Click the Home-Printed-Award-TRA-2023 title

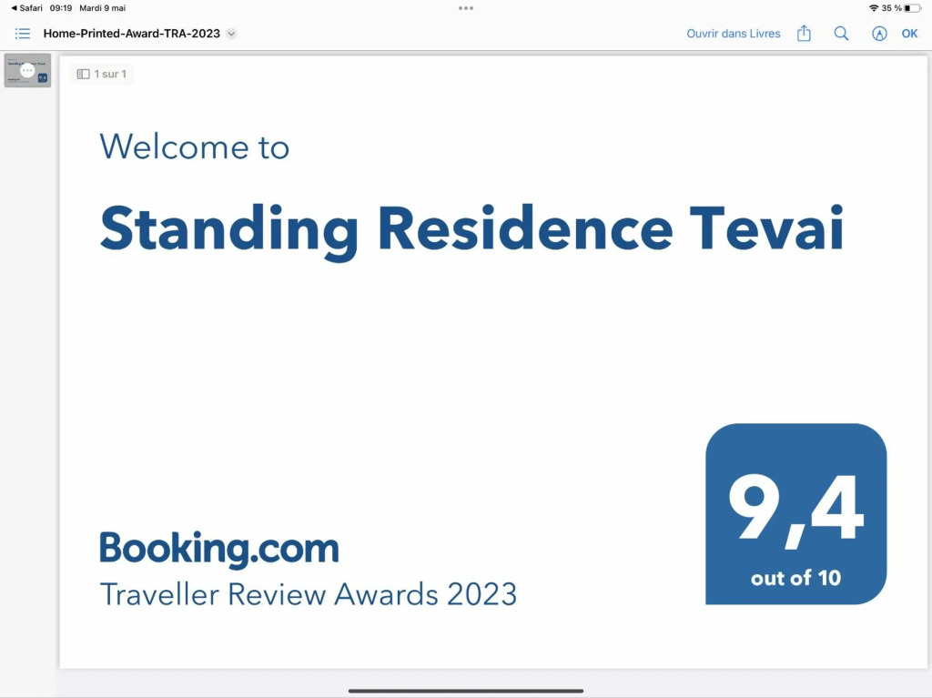[132, 34]
